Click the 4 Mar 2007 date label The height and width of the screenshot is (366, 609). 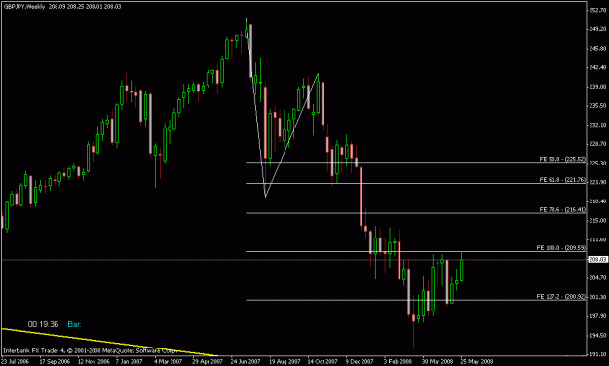[169, 361]
